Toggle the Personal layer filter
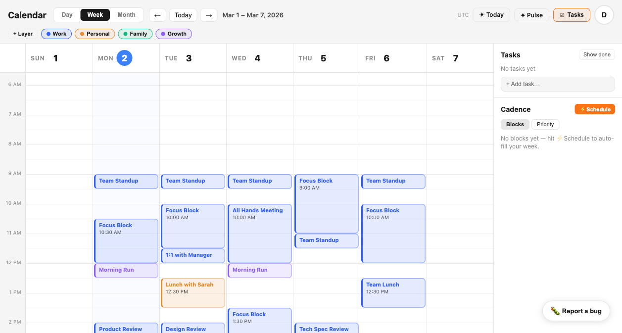 coord(95,34)
